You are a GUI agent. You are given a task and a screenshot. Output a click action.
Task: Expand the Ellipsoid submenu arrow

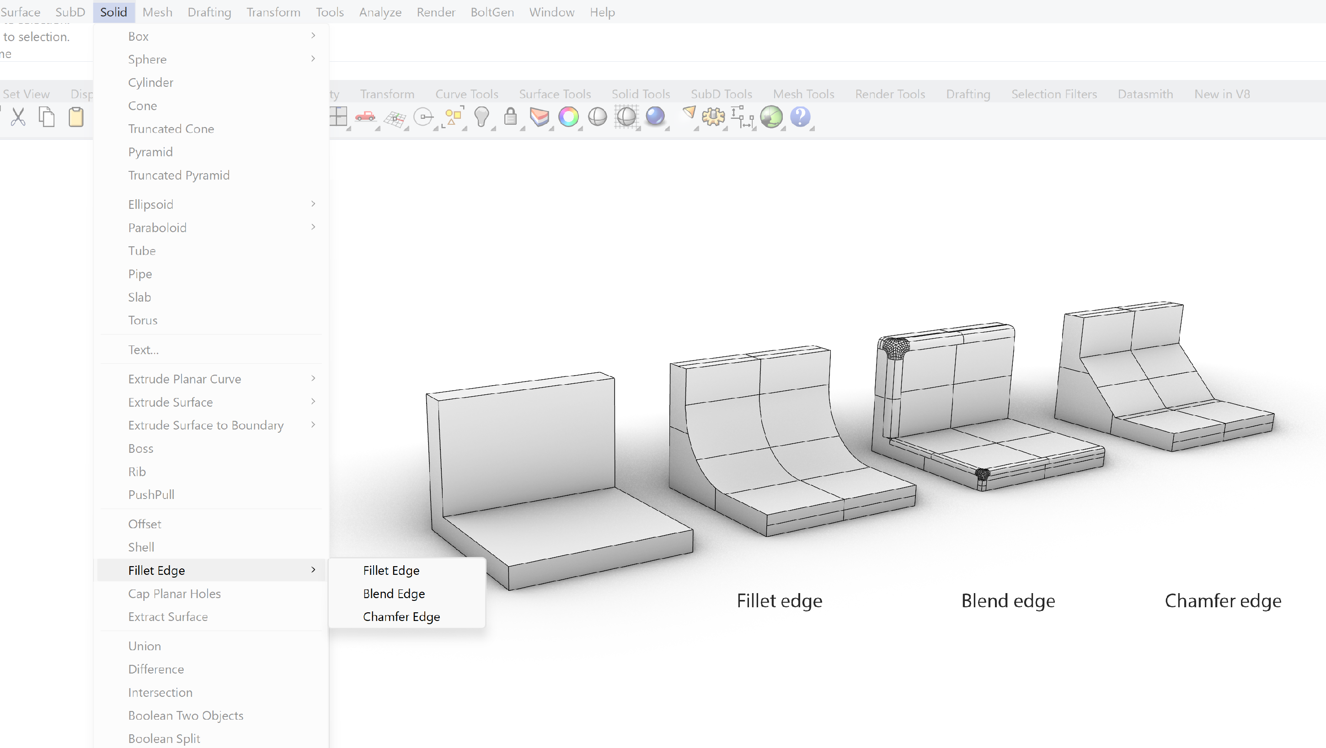coord(314,204)
